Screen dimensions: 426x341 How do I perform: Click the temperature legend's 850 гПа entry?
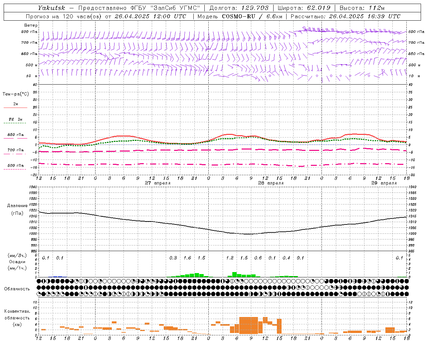click(15, 135)
